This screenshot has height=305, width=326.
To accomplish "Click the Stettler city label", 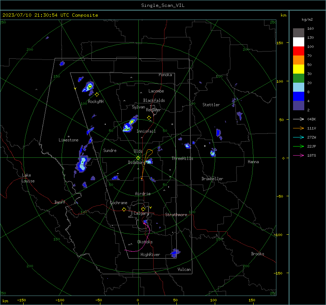I will click(211, 105).
